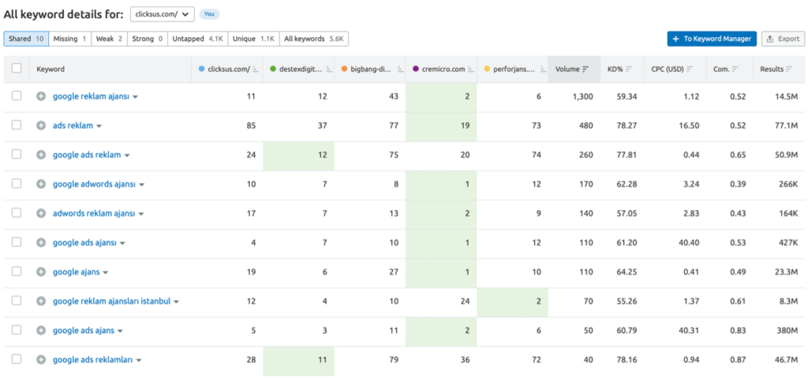Click plus icon beside google ads ajansı
The image size is (808, 378).
[41, 243]
